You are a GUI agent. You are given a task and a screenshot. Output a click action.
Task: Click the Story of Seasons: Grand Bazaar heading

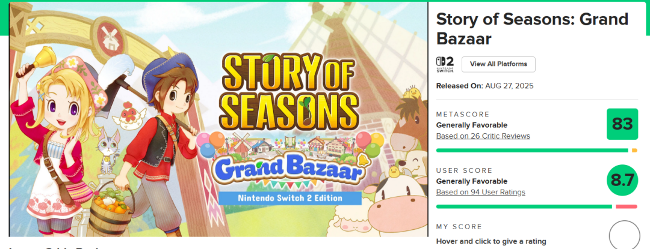coord(531,28)
